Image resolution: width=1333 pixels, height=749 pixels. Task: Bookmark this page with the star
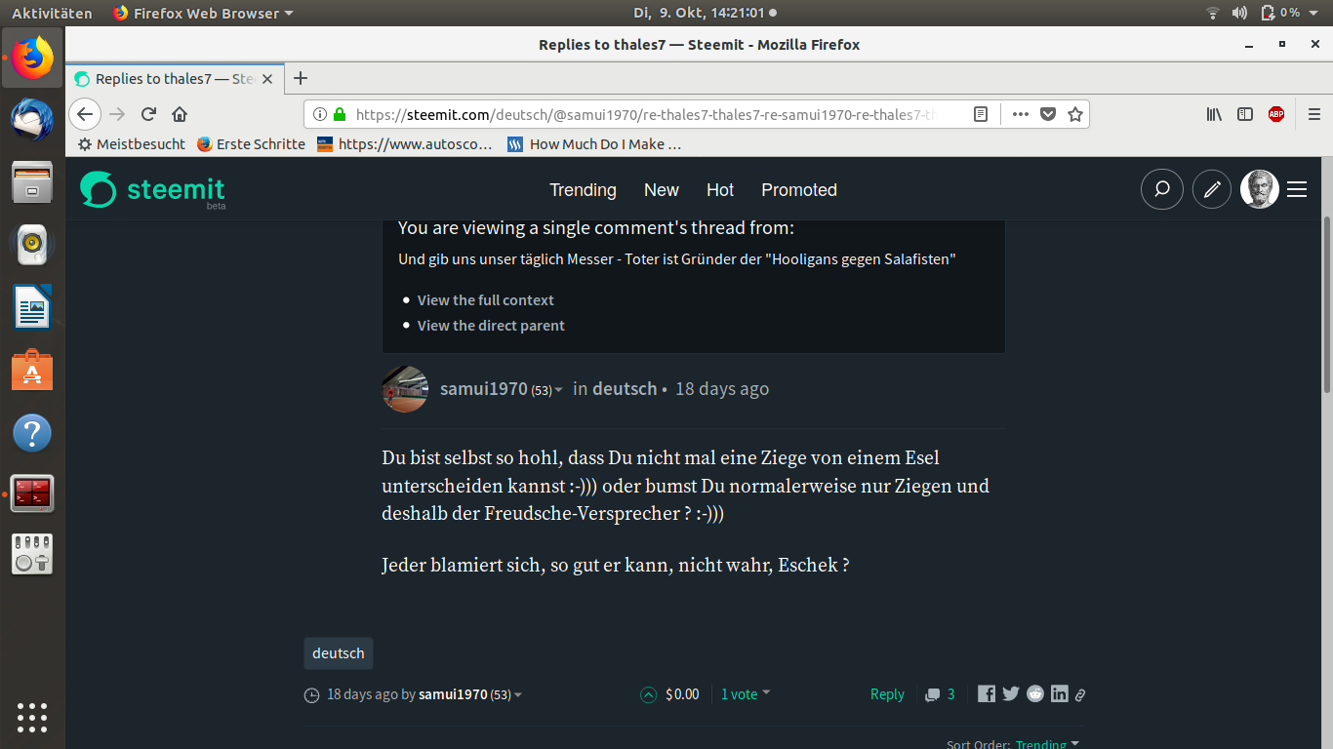1074,114
